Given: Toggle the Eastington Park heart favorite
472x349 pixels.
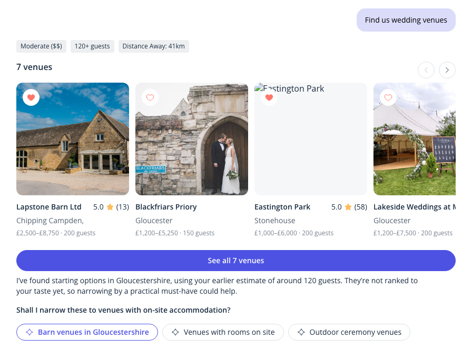Looking at the screenshot, I should tap(269, 97).
